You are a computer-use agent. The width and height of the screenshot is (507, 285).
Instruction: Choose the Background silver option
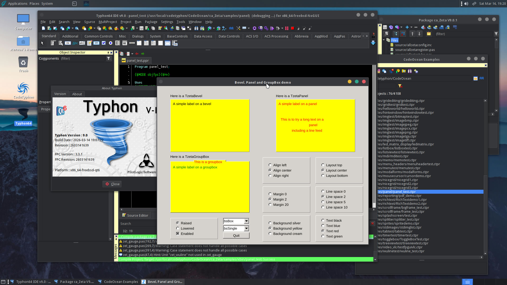270,223
